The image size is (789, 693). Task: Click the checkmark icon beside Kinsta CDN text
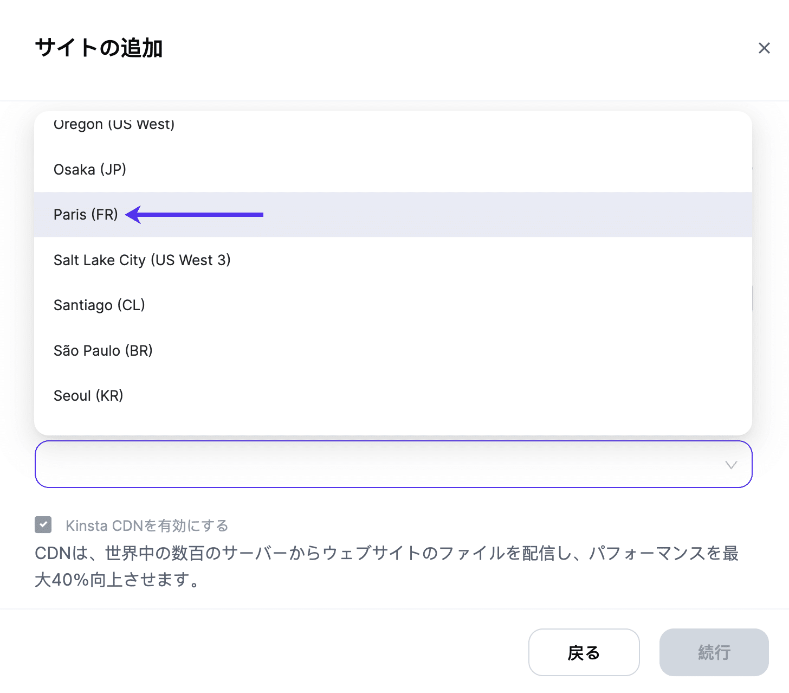(43, 524)
